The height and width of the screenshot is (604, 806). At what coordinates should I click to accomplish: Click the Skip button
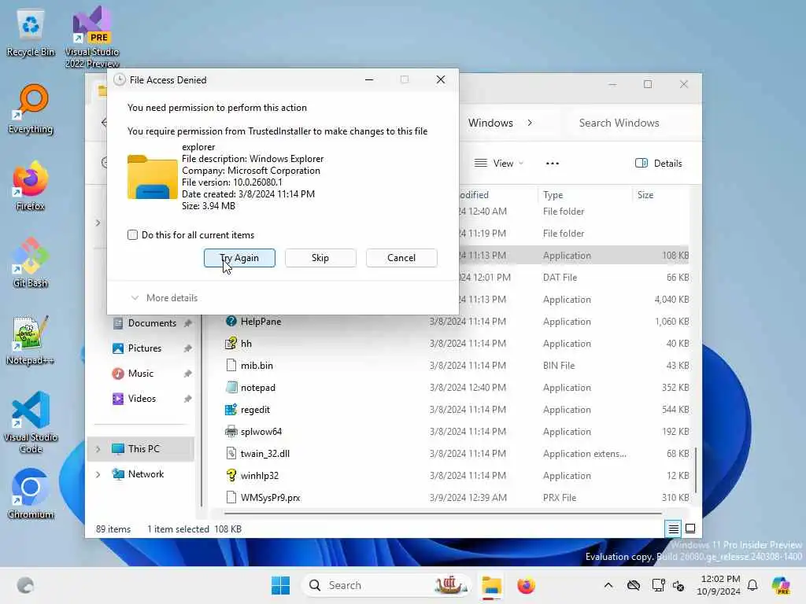coord(320,258)
